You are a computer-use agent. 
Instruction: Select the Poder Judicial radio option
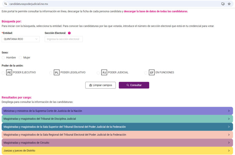click(x=98, y=73)
